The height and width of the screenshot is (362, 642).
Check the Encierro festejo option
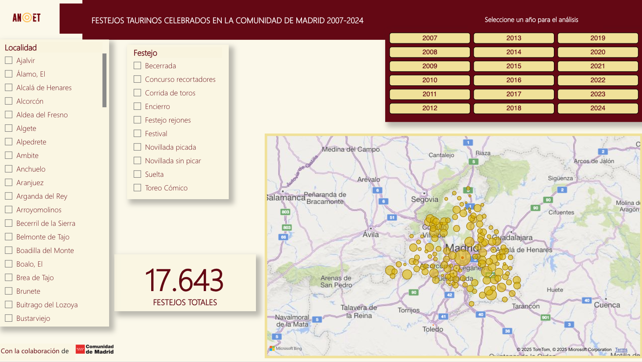coord(138,106)
